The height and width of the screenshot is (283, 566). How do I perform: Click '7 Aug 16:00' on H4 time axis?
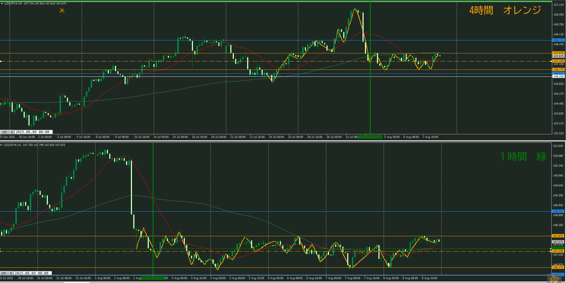click(x=431, y=137)
